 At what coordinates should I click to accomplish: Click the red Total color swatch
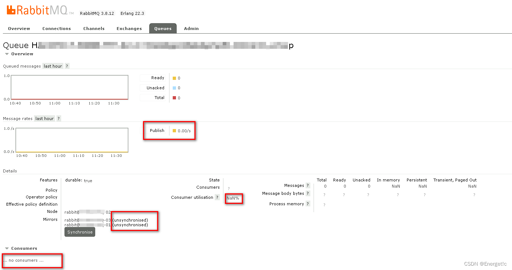click(174, 98)
